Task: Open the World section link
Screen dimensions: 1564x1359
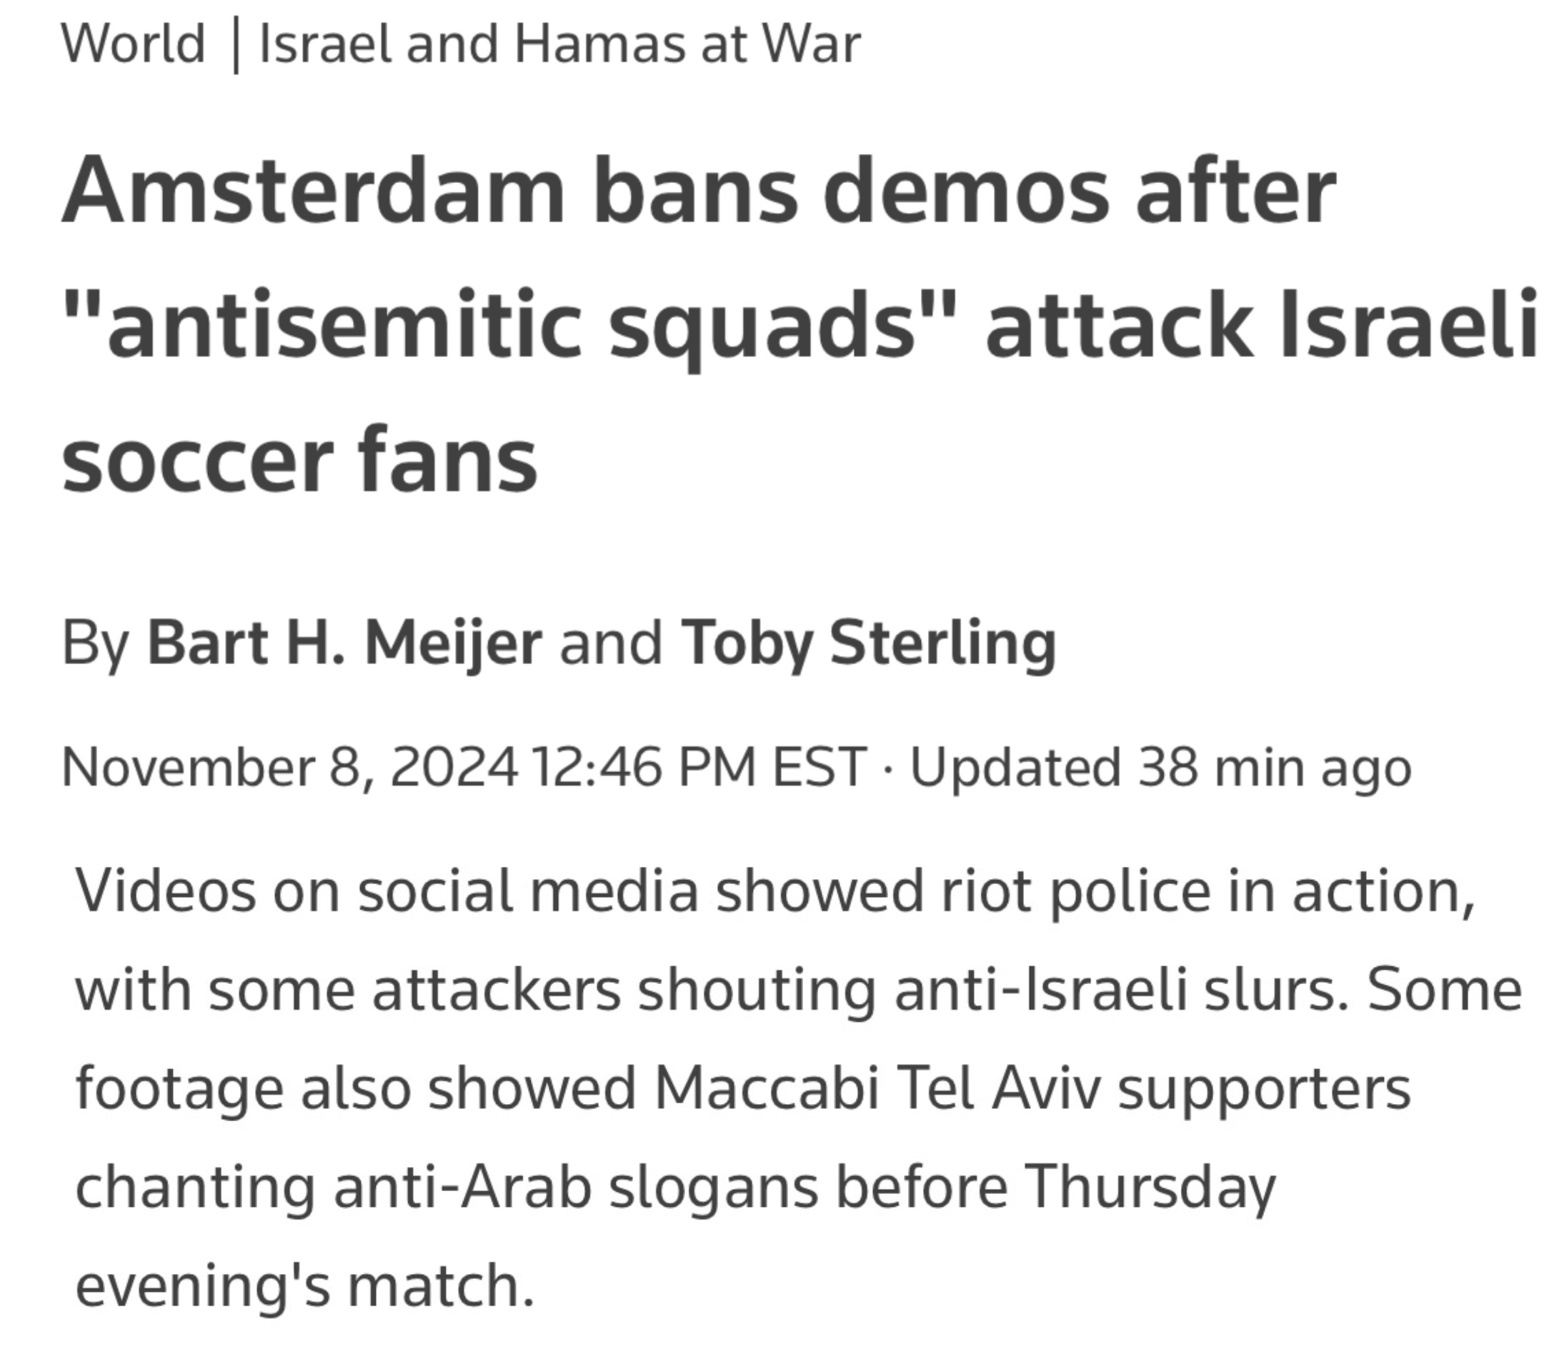Action: point(133,44)
